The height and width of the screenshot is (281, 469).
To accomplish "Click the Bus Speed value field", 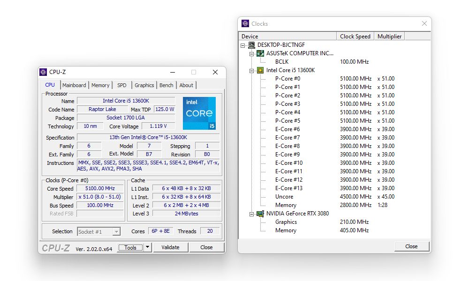I will point(100,205).
